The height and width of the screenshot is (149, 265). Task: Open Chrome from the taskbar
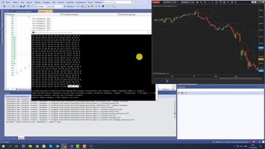click(x=37, y=146)
